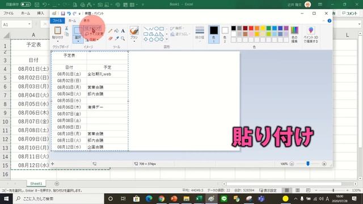Open the Windows Start menu
363x204 pixels.
tap(6, 199)
